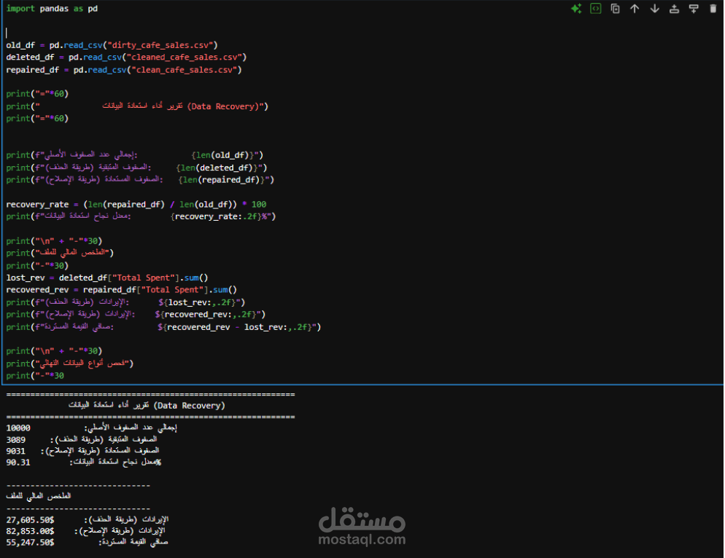725x558 pixels.
Task: Duplicate this cell using the copy icon
Action: point(615,9)
